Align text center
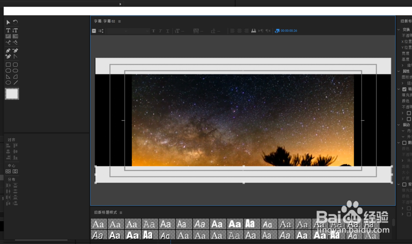Screen dimensions: 412x244 (239, 31)
